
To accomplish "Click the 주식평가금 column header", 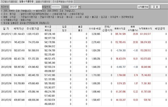I will coord(33,29).
